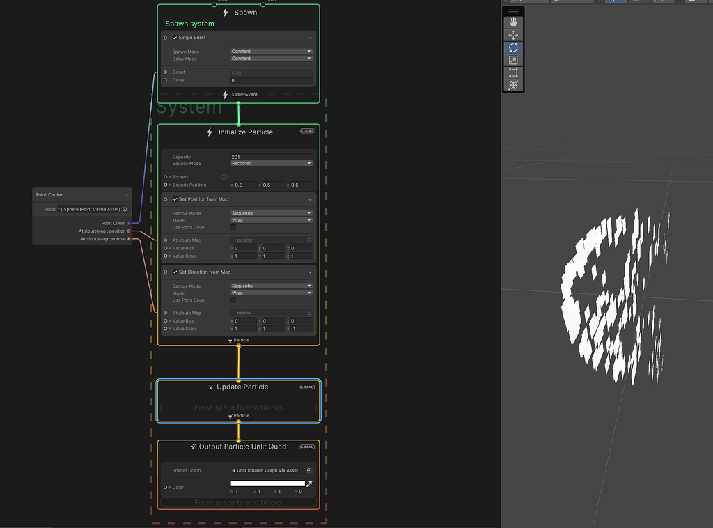Click the Delay input field in Spawn system
The height and width of the screenshot is (528, 713).
point(272,79)
